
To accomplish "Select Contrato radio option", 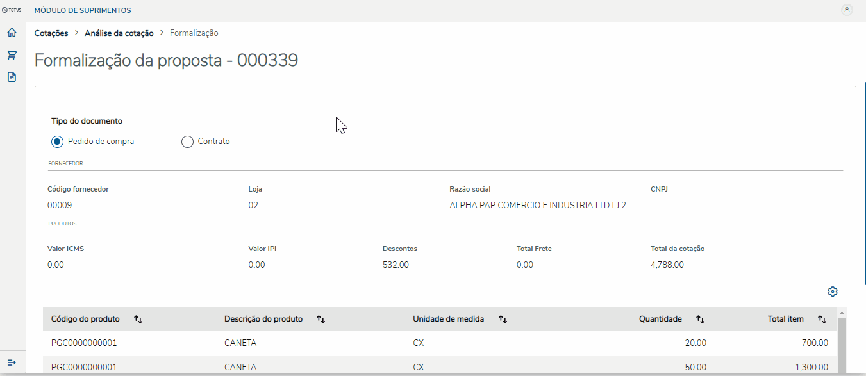I will tap(187, 142).
